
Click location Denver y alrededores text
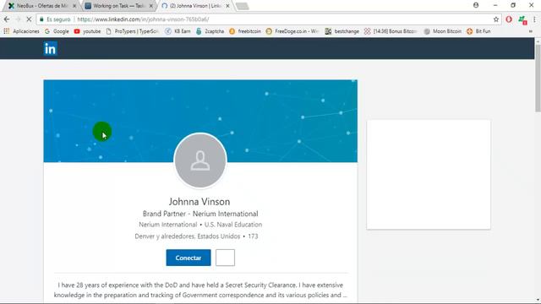click(x=188, y=236)
